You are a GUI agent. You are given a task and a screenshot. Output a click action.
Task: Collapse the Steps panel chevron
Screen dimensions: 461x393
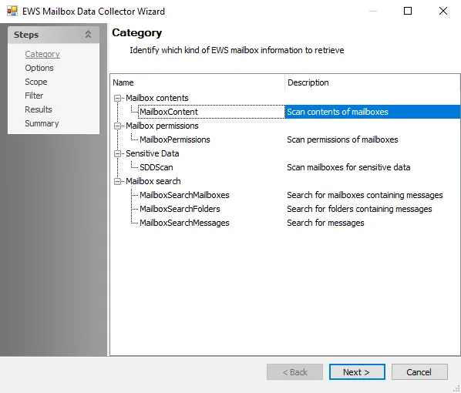click(x=88, y=35)
